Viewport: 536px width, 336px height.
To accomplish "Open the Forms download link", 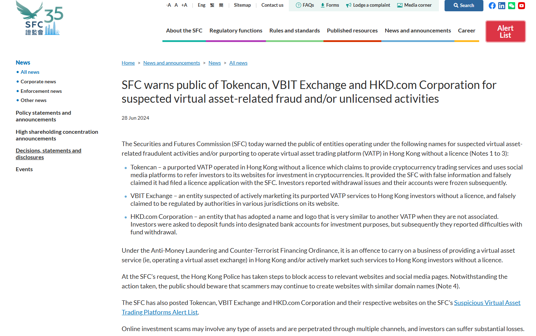I will coord(330,5).
